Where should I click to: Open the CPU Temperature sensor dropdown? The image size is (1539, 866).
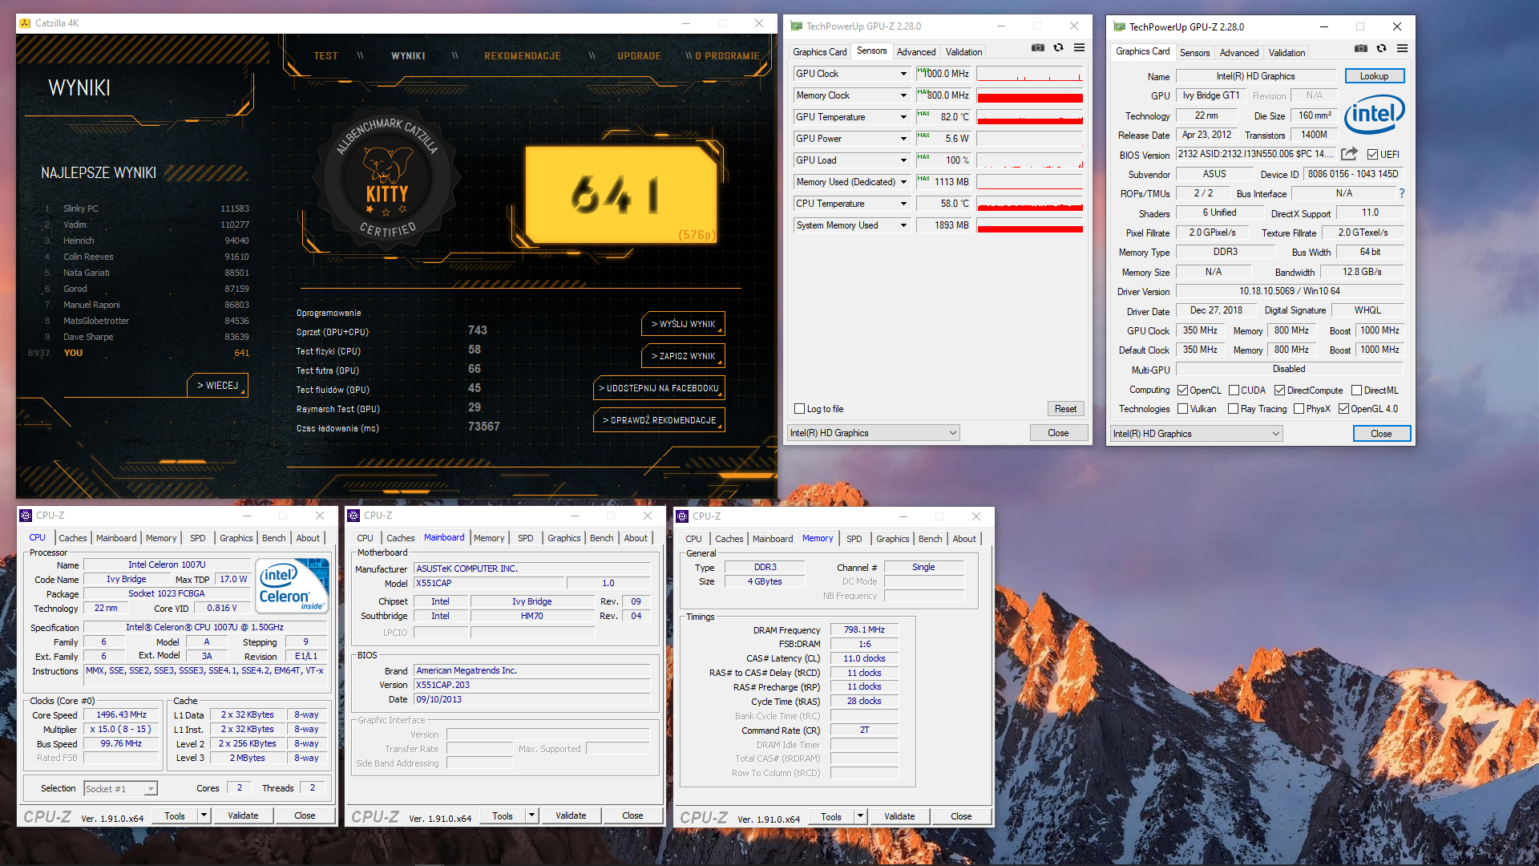(903, 204)
